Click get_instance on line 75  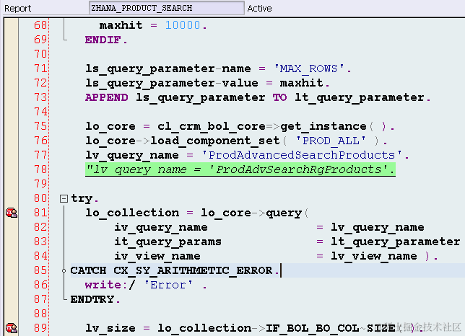(323, 126)
